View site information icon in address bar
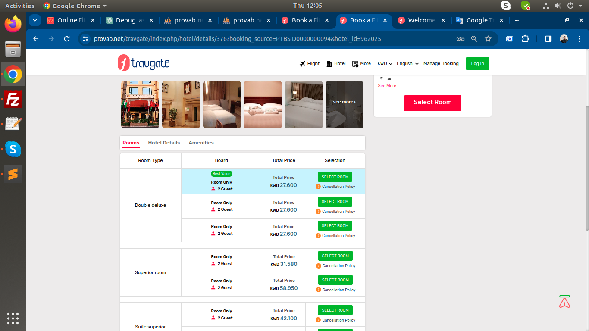The height and width of the screenshot is (331, 589). coord(85,39)
